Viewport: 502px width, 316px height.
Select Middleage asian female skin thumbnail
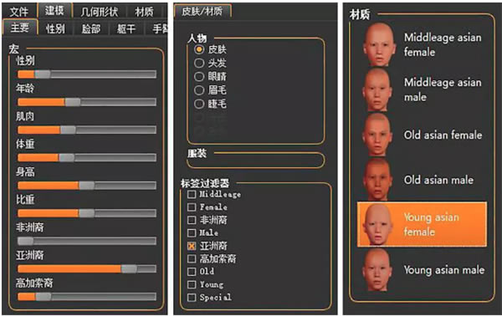pos(379,44)
